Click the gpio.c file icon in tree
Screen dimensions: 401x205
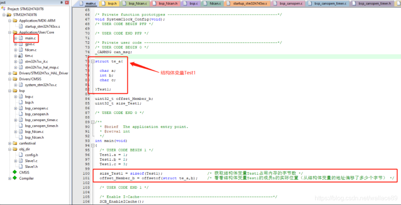coord(21,44)
